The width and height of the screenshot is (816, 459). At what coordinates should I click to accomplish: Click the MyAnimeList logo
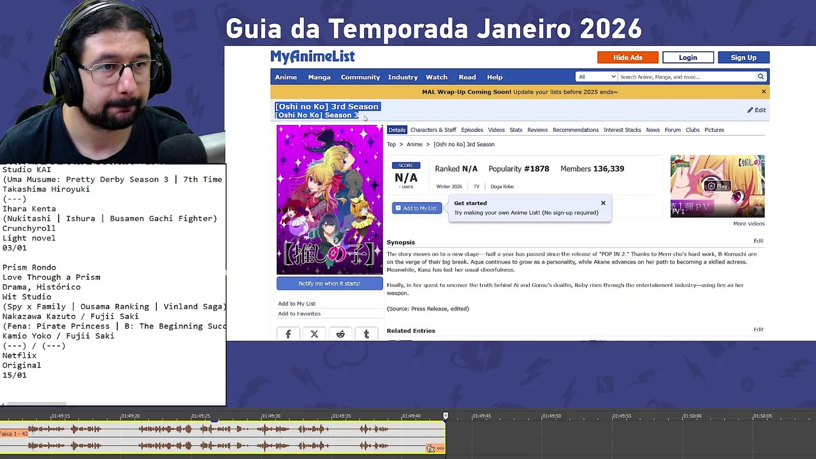[x=312, y=57]
